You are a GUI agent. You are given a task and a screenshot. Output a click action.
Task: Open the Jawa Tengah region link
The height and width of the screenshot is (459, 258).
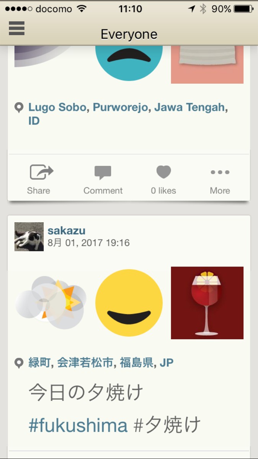pos(189,107)
